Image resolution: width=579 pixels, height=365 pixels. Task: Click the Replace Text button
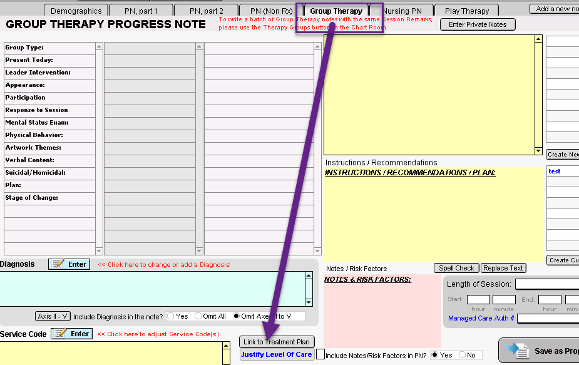pos(503,268)
